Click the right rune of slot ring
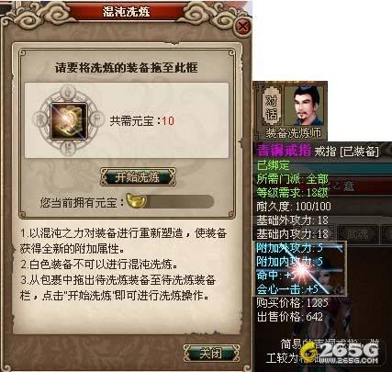This screenshot has height=372, width=392. [x=97, y=120]
